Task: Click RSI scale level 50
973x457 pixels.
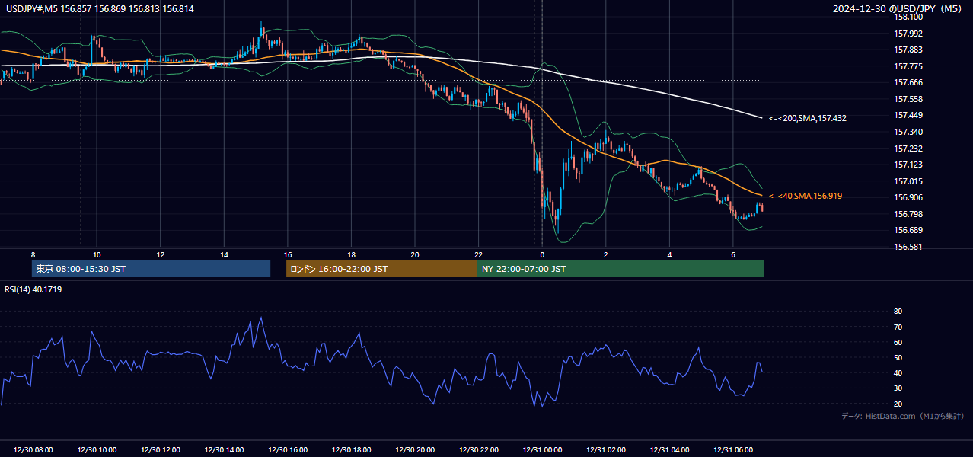Action: [x=898, y=357]
